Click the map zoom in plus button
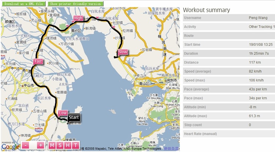 (x=40, y=145)
